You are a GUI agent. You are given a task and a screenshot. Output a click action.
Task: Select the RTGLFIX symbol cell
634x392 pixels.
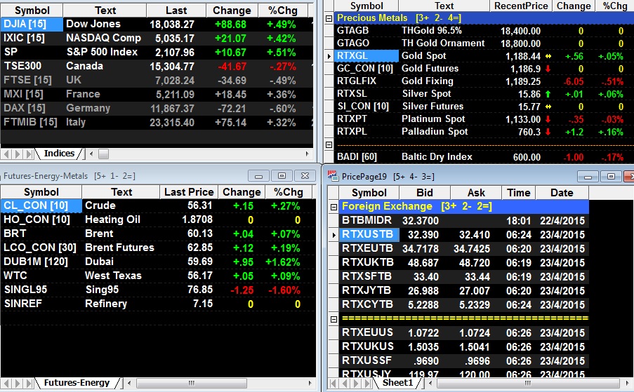coord(366,81)
